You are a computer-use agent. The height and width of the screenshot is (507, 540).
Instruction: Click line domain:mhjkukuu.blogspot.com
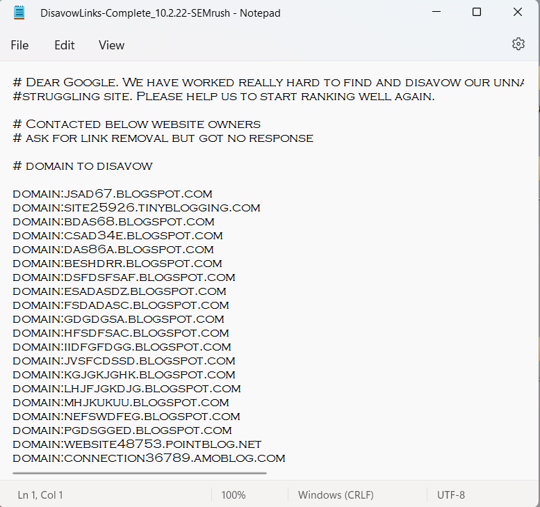[121, 403]
